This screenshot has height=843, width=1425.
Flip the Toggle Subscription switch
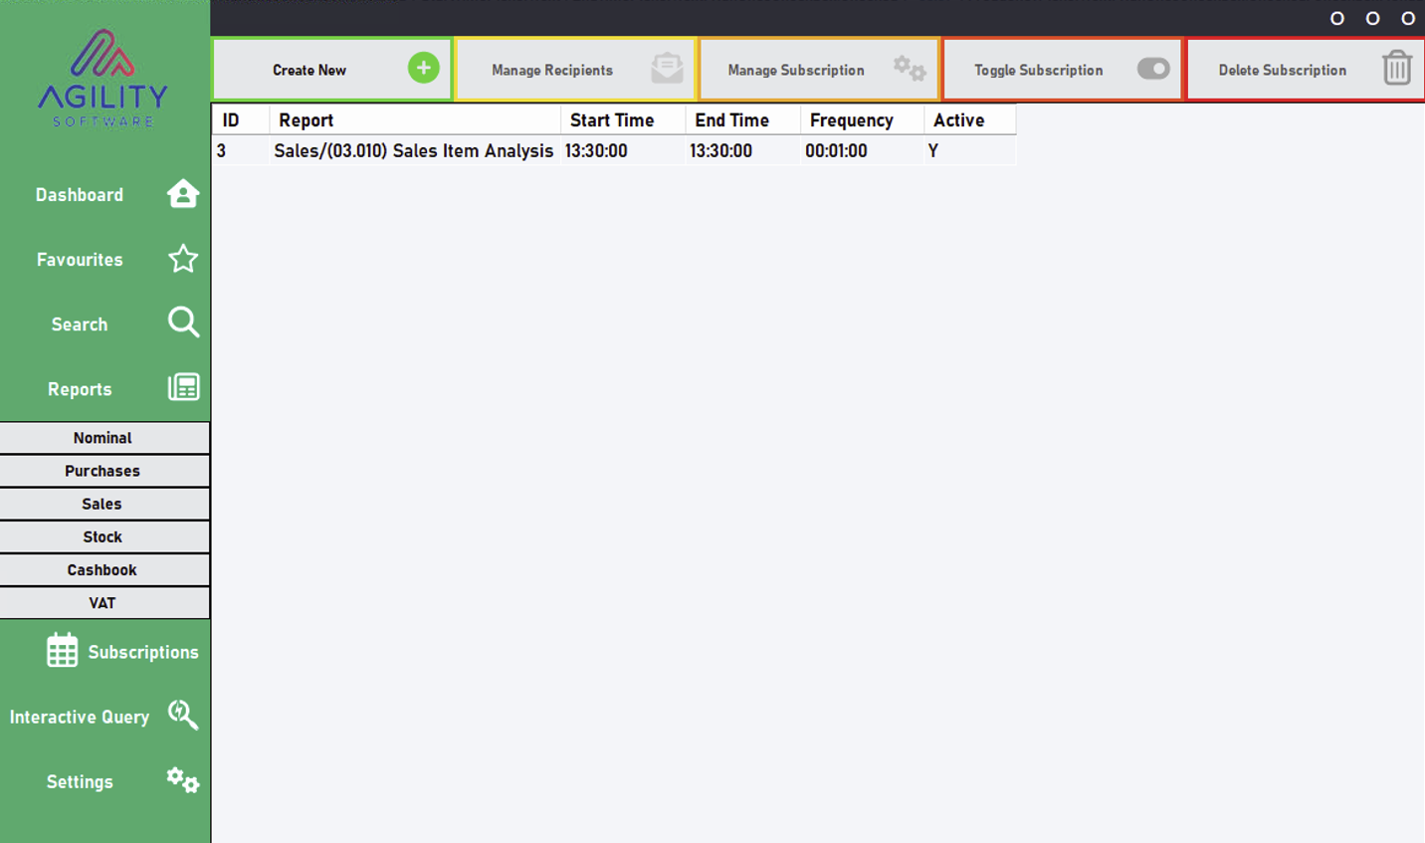pyautogui.click(x=1153, y=69)
